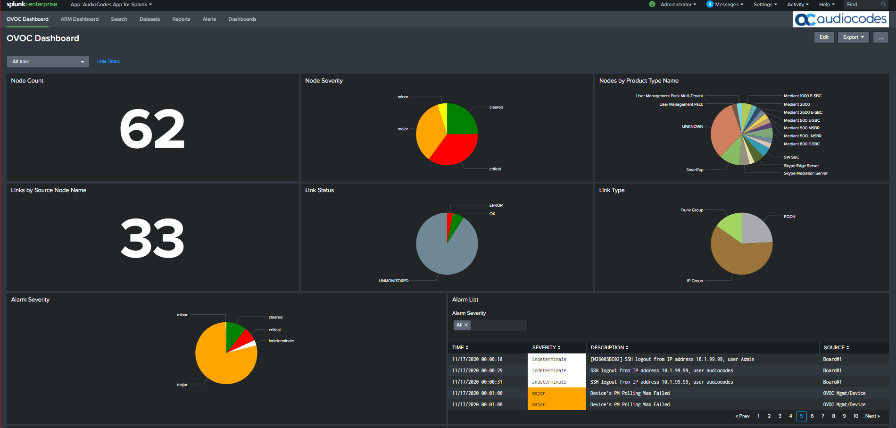Click the User Management Pack Multi-Tenant label

pyautogui.click(x=669, y=96)
